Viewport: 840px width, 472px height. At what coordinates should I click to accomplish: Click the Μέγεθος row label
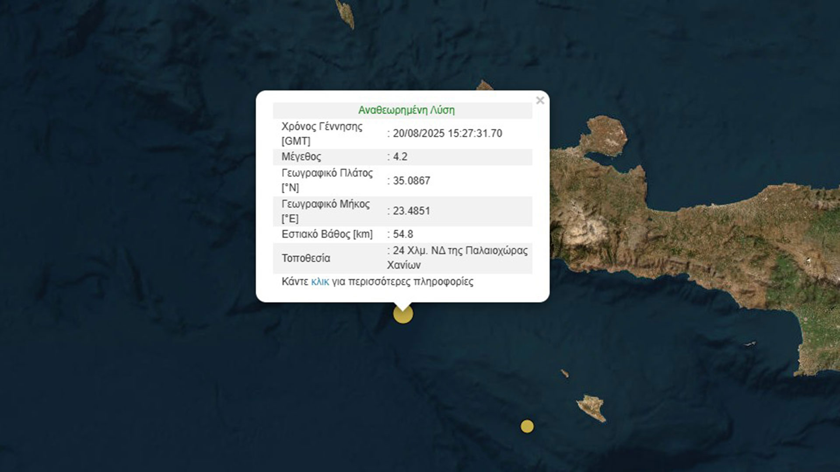tap(301, 157)
